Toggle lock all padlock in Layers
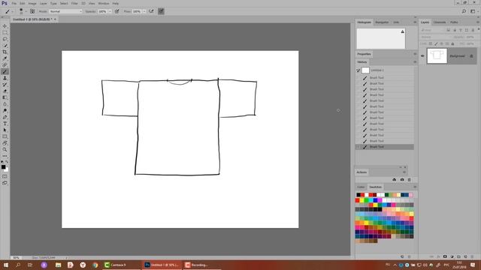This screenshot has height=270, width=481. click(452, 43)
